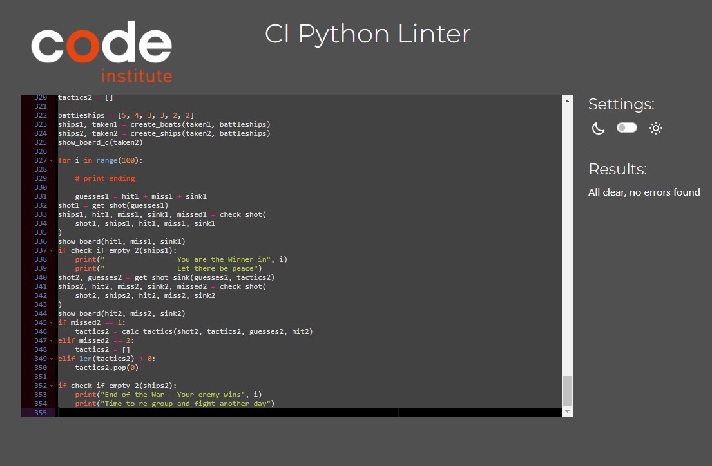Click the 'ships2, taken2 = create_ships' line
712x466 pixels.
164,133
